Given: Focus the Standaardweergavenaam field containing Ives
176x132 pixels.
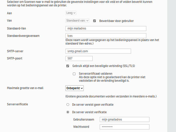Looking at the screenshot, I should tap(106, 36).
